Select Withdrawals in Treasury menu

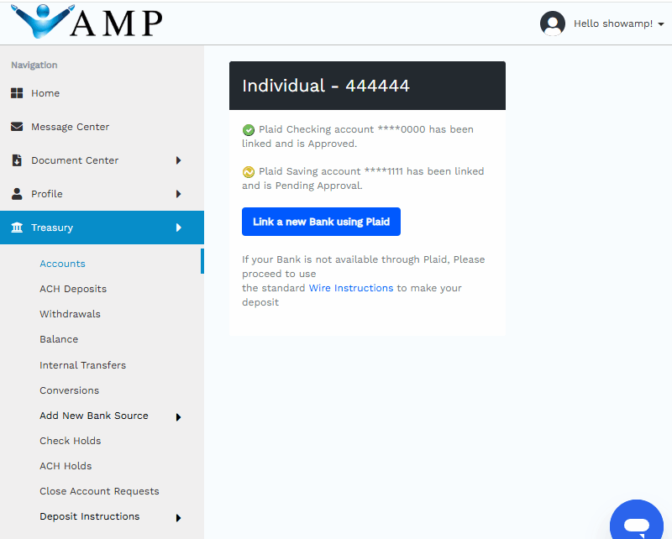pos(70,314)
